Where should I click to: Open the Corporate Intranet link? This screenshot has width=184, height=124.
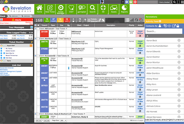(x=7, y=68)
